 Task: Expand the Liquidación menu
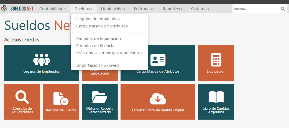click(113, 9)
